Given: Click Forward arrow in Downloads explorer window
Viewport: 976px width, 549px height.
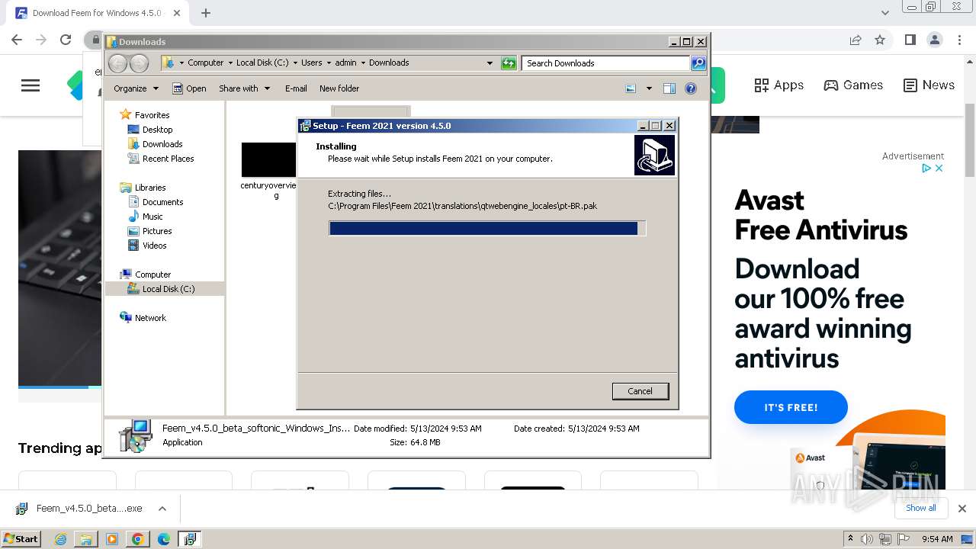Looking at the screenshot, I should click(x=139, y=63).
